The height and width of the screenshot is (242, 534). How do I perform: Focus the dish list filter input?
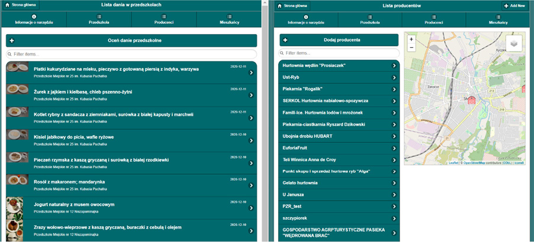pos(131,54)
